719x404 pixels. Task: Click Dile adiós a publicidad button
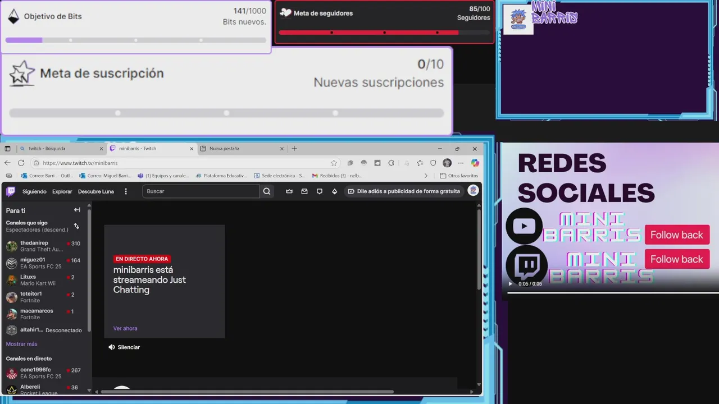coord(404,191)
